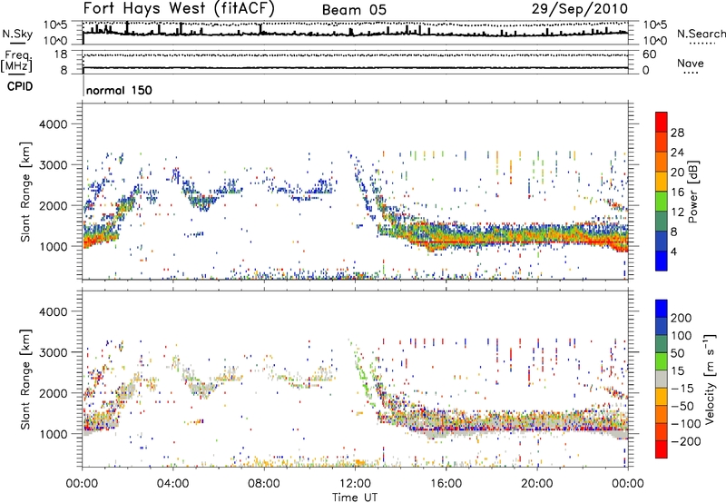Viewport: 726px width, 503px height.
Task: Click the '-50' tick on the velocity colorbar
Action: tap(682, 406)
